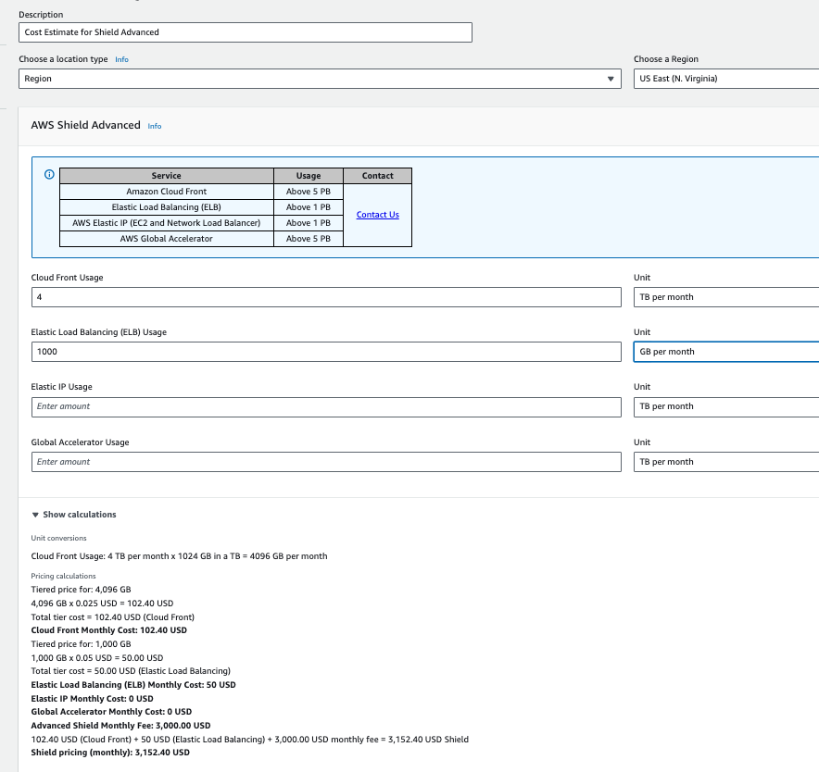Click the Elastic IP Monthly Cost line

[92, 698]
